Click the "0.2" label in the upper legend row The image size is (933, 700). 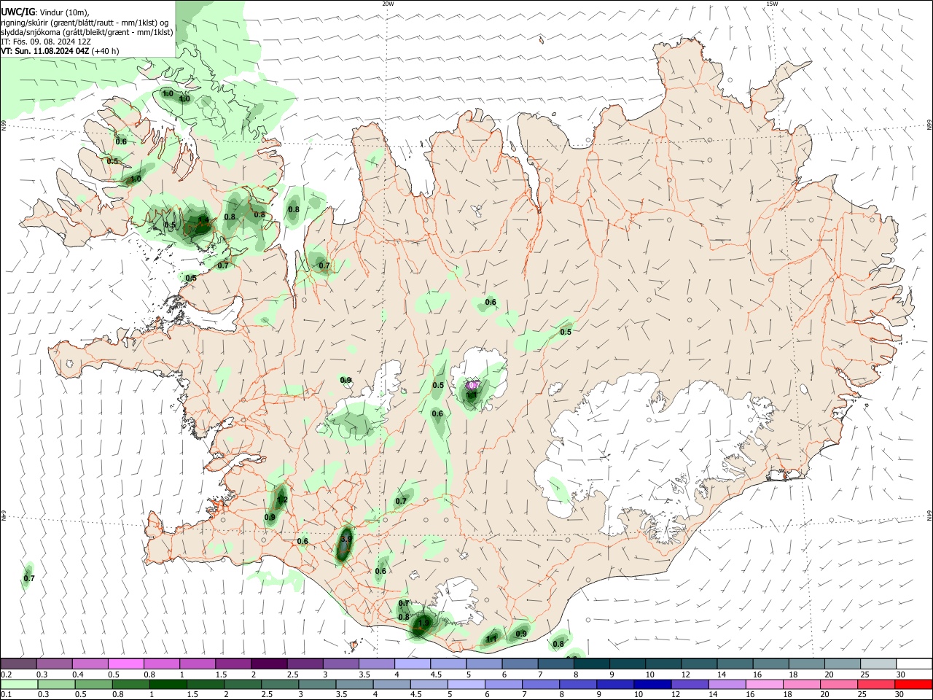point(6,674)
